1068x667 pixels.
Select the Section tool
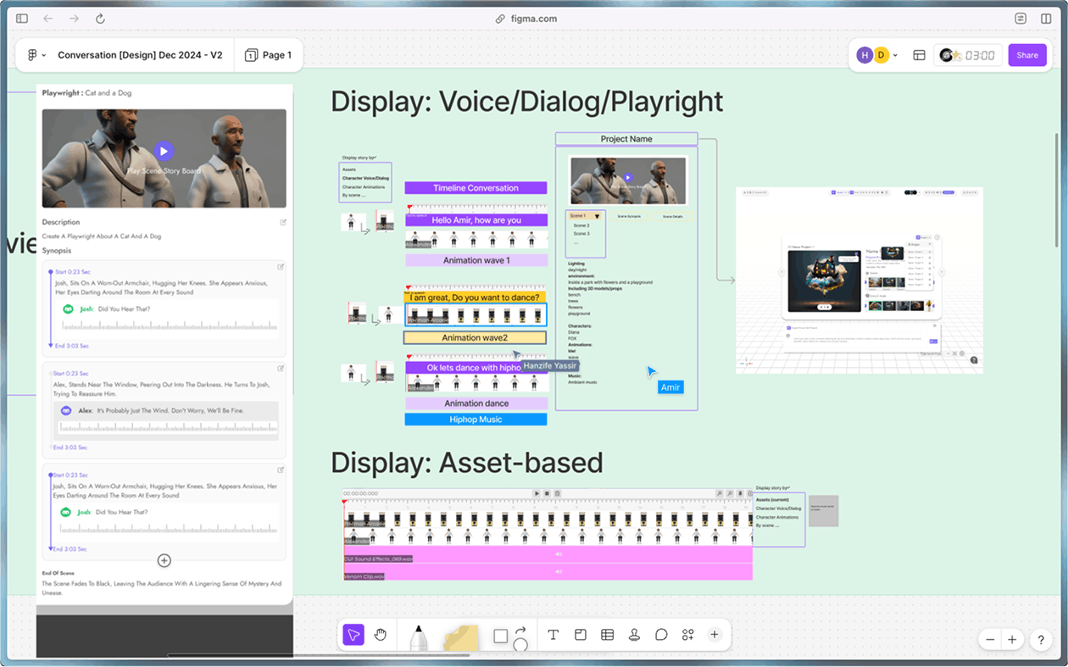tap(581, 635)
